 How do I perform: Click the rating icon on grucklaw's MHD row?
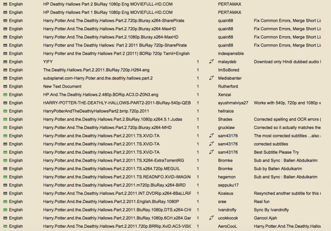pyautogui.click(x=5, y=128)
